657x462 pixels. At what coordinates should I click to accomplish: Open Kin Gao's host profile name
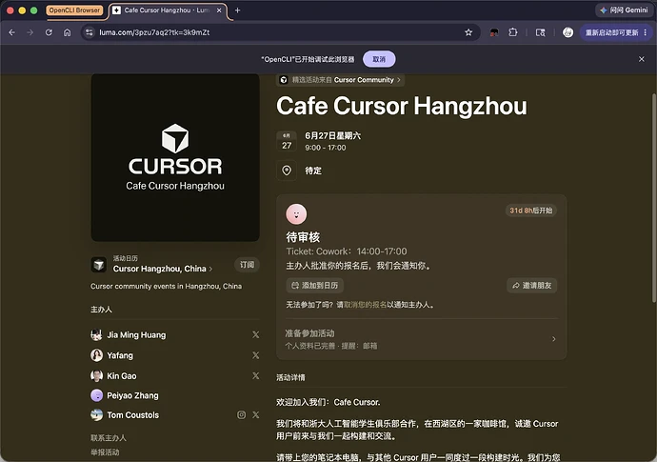[x=122, y=375]
